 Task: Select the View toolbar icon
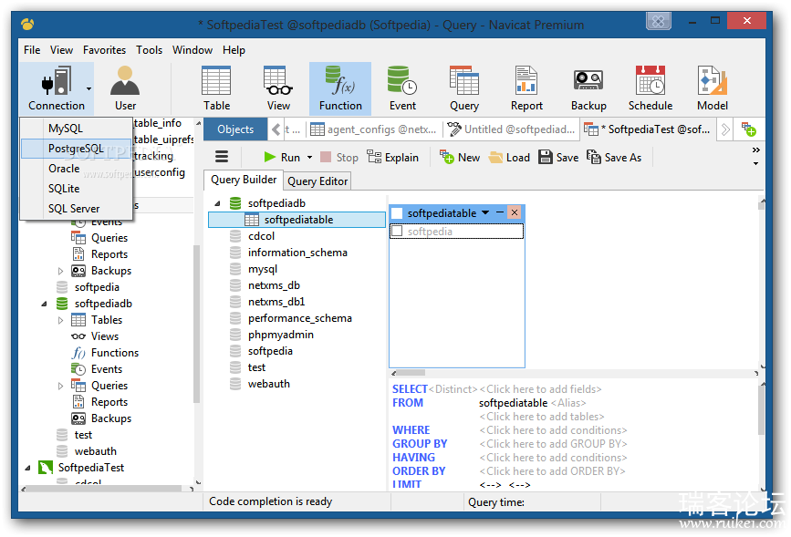tap(278, 88)
